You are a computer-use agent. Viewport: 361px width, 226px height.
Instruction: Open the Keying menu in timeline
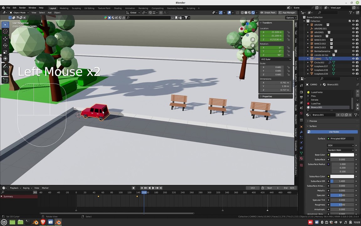pyautogui.click(x=27, y=188)
